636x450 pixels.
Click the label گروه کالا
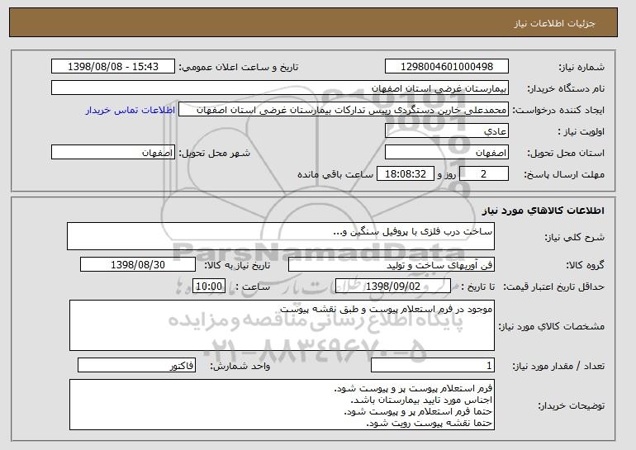coord(585,266)
